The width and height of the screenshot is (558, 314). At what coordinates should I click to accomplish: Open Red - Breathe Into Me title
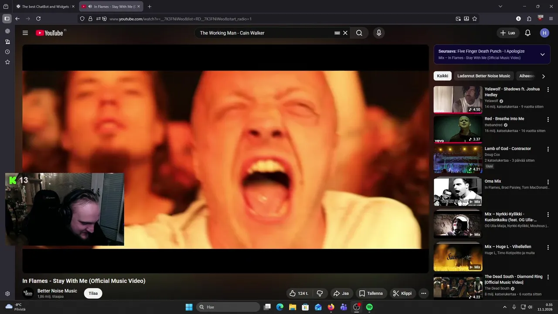[504, 119]
